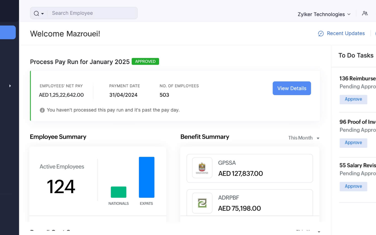
Task: Click the blue Expats bar
Action: 147,177
